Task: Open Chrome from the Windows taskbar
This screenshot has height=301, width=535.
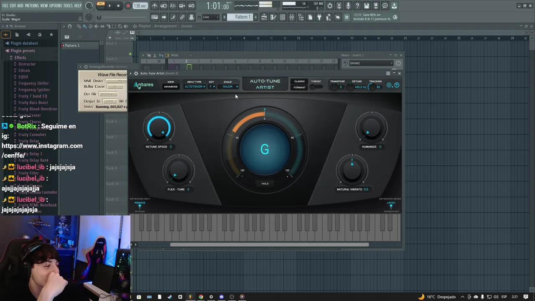Action: (x=201, y=297)
